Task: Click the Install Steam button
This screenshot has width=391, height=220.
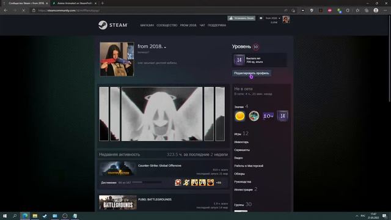Action: (x=241, y=18)
